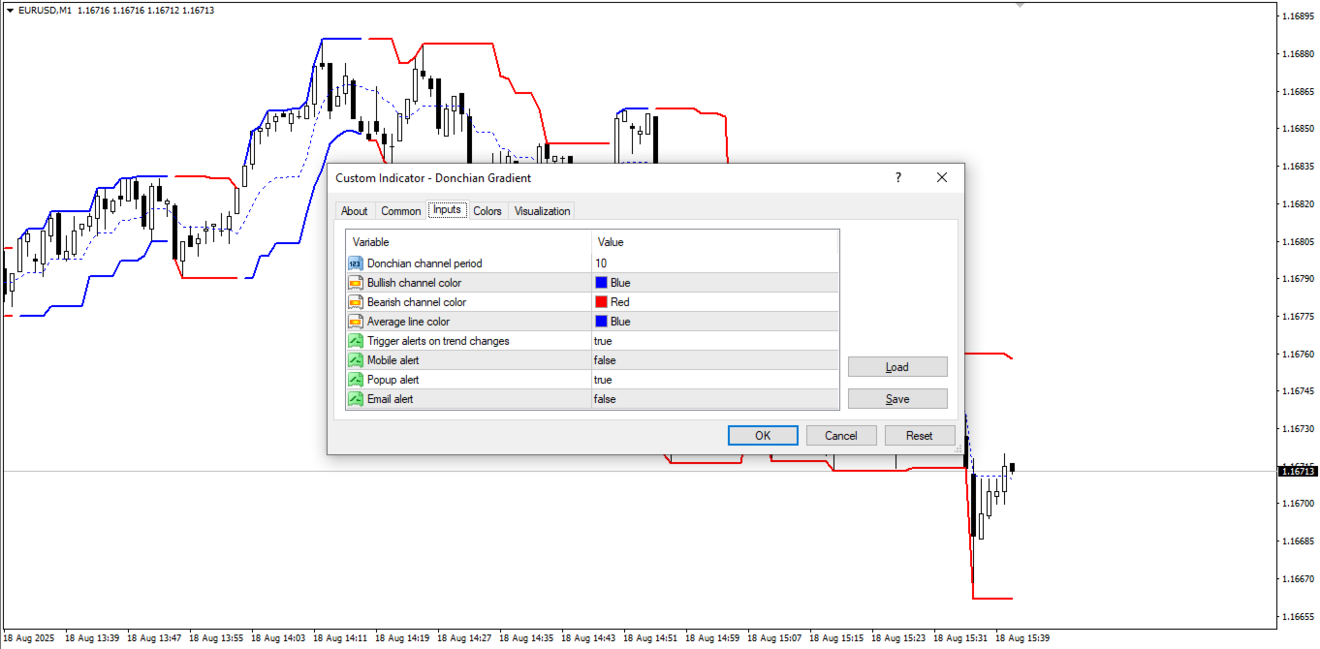Change the Mobile alert value false
The width and height of the screenshot is (1320, 649).
[x=715, y=360]
